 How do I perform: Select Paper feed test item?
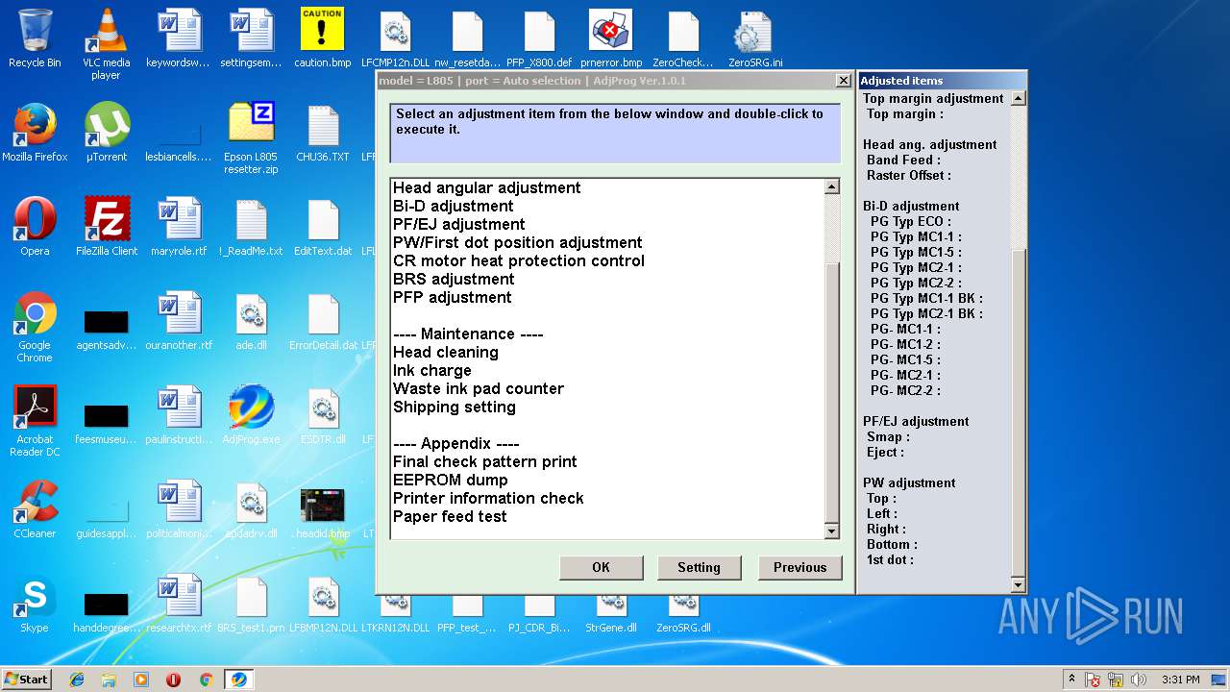coord(450,516)
